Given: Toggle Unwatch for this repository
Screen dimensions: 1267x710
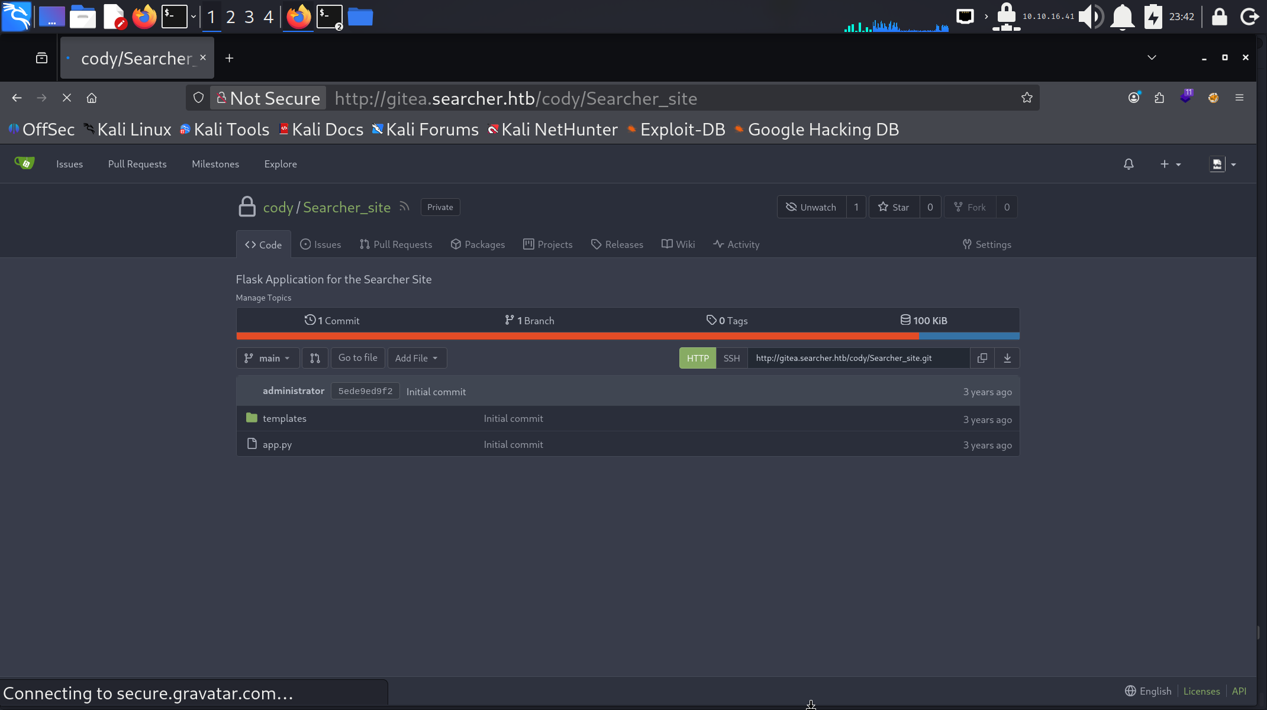Looking at the screenshot, I should pyautogui.click(x=811, y=207).
